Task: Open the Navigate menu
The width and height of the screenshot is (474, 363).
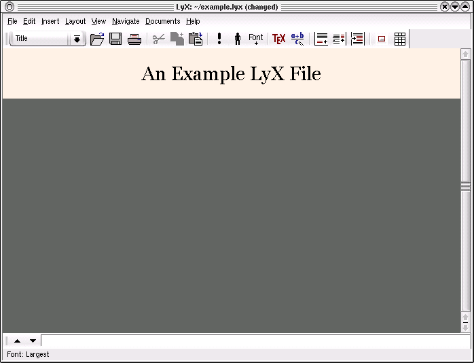Action: (x=126, y=22)
